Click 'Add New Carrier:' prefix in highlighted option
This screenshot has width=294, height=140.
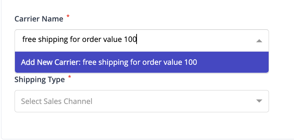[x=51, y=62]
